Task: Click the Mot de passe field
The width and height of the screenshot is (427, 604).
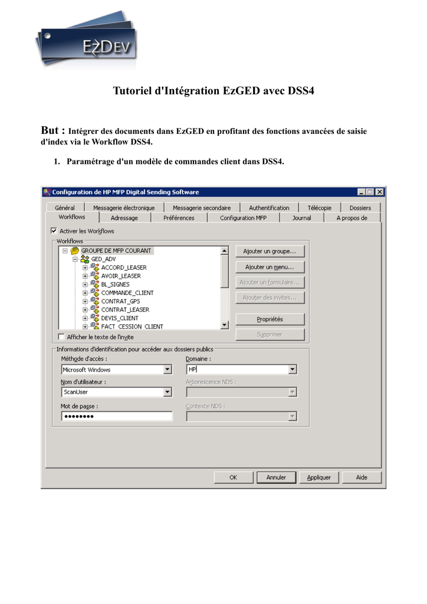Action: pos(117,416)
